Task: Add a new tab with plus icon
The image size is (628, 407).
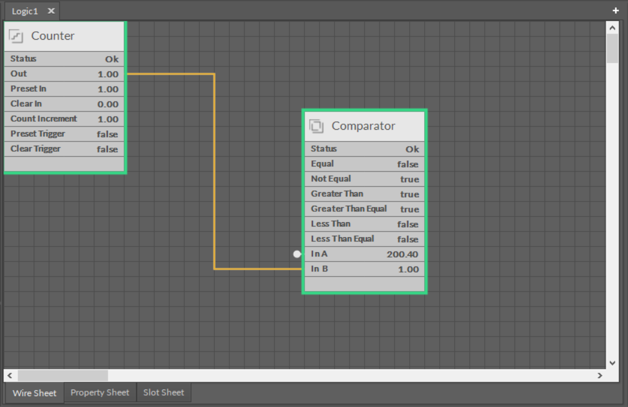Action: [x=615, y=11]
